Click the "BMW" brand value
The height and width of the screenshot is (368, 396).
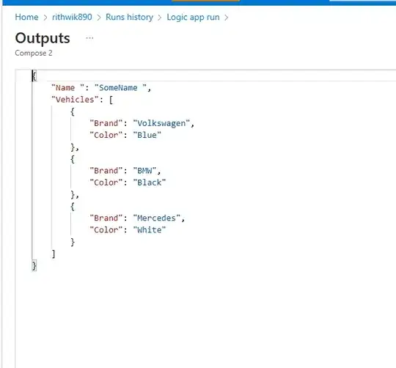(x=144, y=171)
